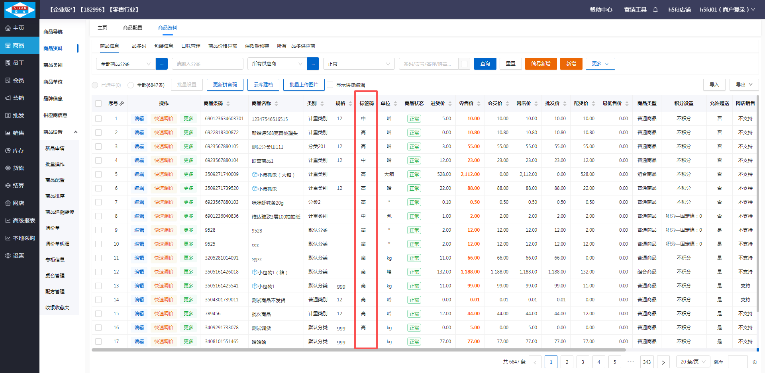Click the pin icon beside 序号 header
This screenshot has height=373, width=765.
(122, 104)
